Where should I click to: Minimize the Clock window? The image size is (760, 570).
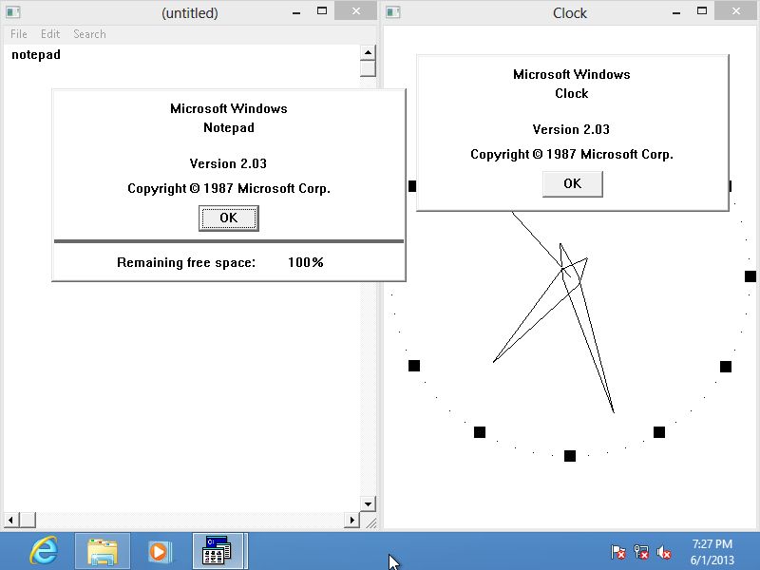click(676, 12)
